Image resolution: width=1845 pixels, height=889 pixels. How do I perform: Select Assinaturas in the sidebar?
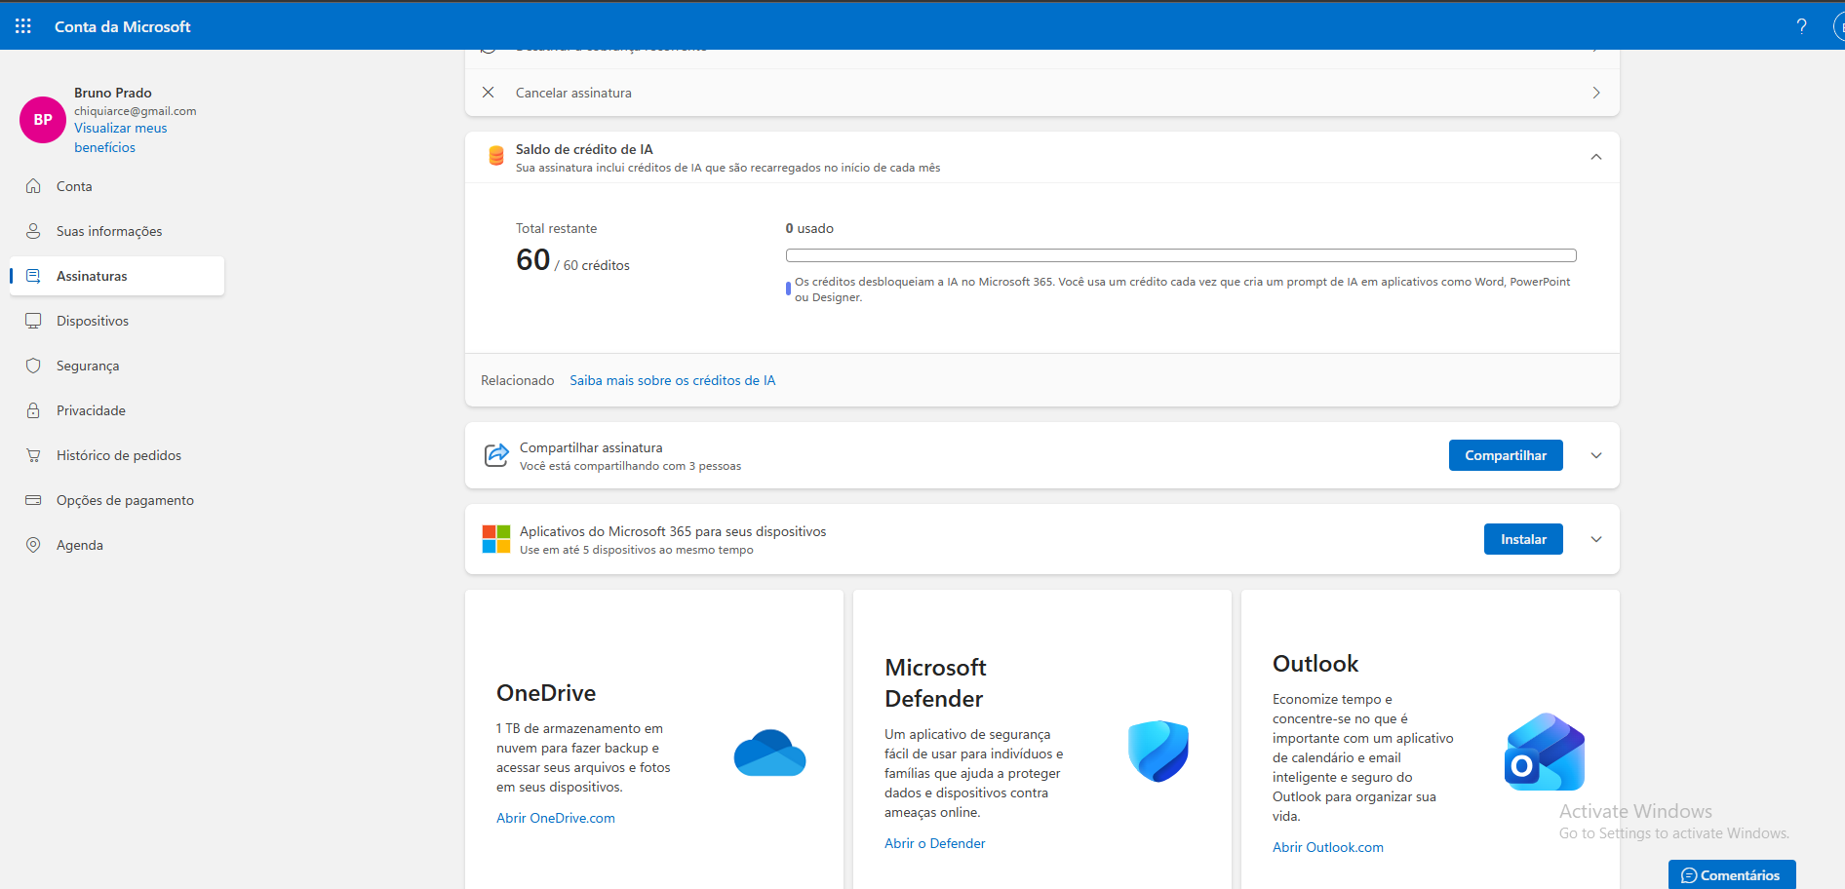[x=117, y=276]
